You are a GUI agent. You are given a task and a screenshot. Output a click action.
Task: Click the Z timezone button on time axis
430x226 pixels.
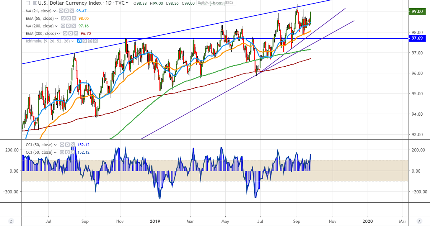[x=11, y=221]
